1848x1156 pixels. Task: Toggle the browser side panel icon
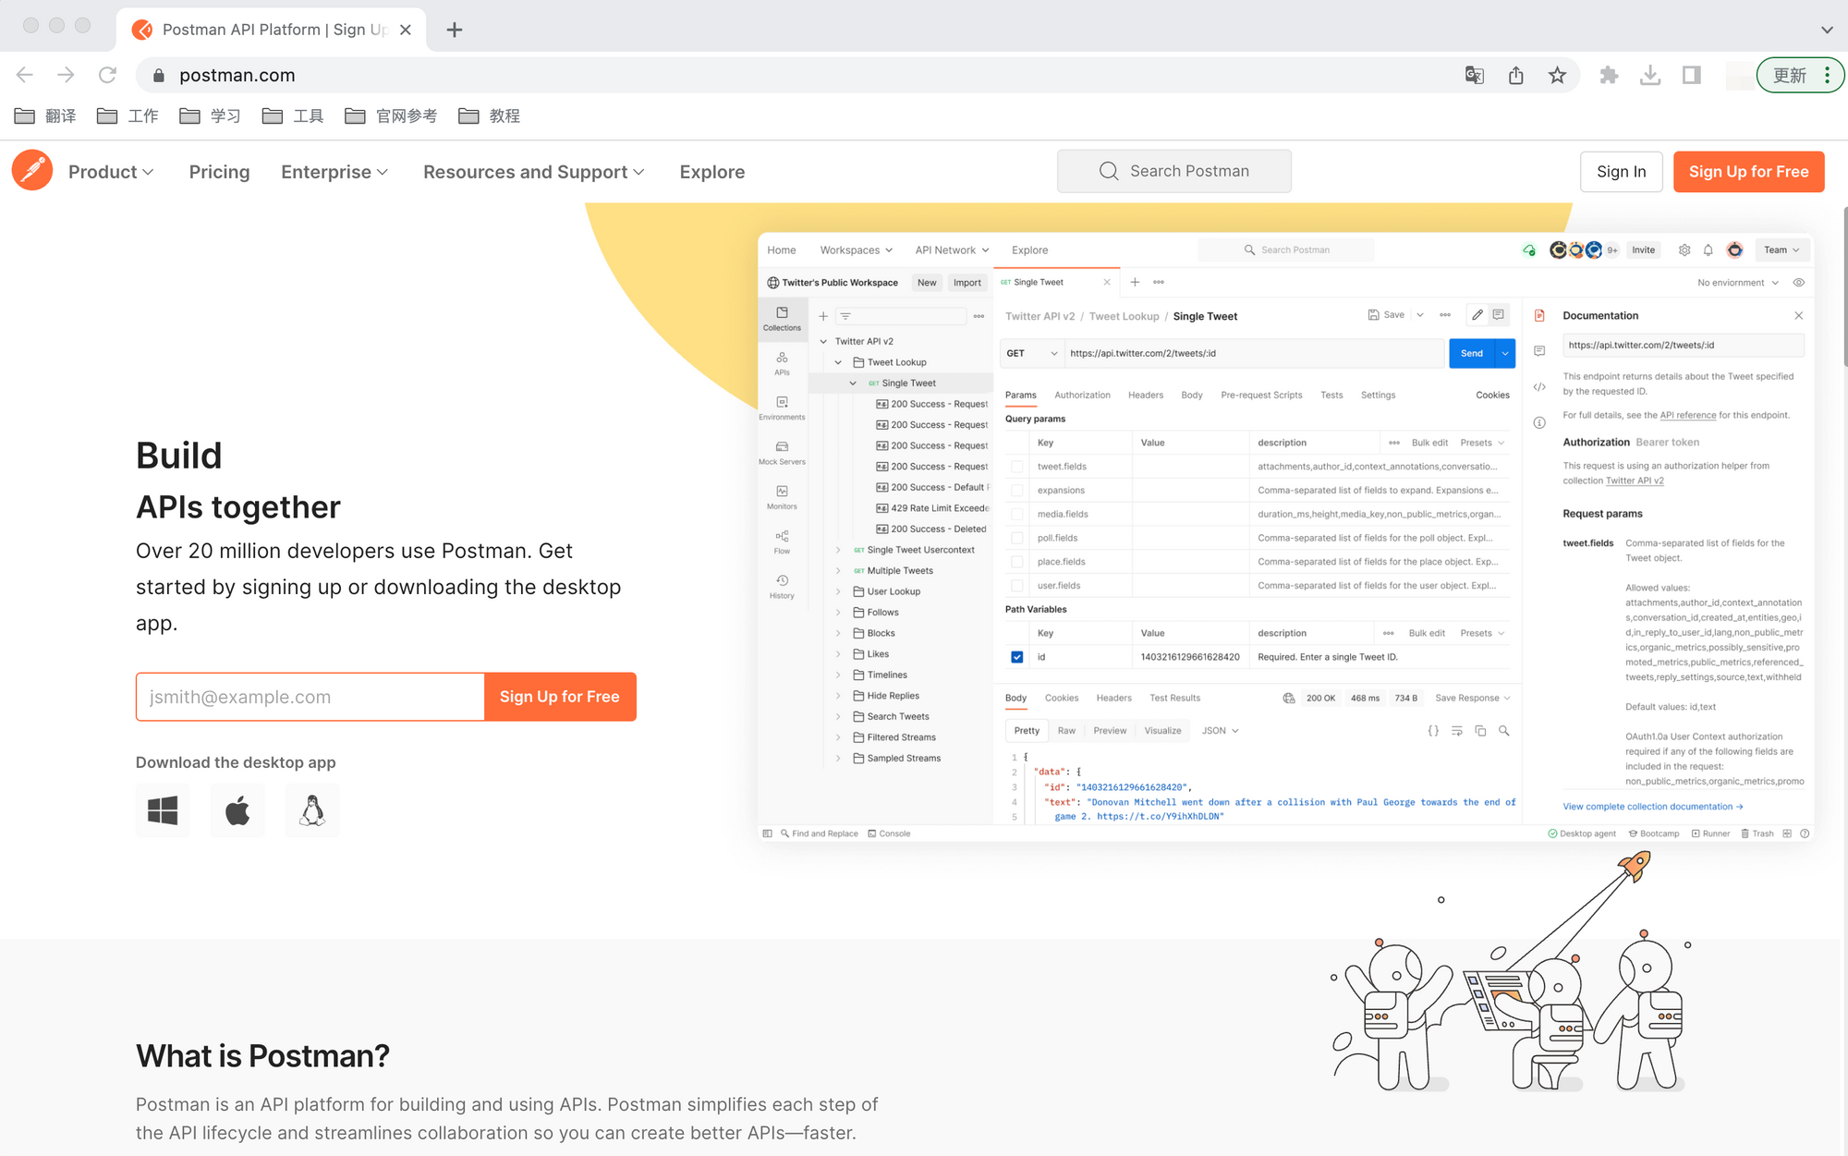[x=1692, y=75]
